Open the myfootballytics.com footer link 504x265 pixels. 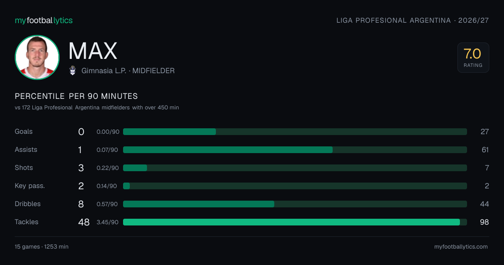[x=461, y=247]
